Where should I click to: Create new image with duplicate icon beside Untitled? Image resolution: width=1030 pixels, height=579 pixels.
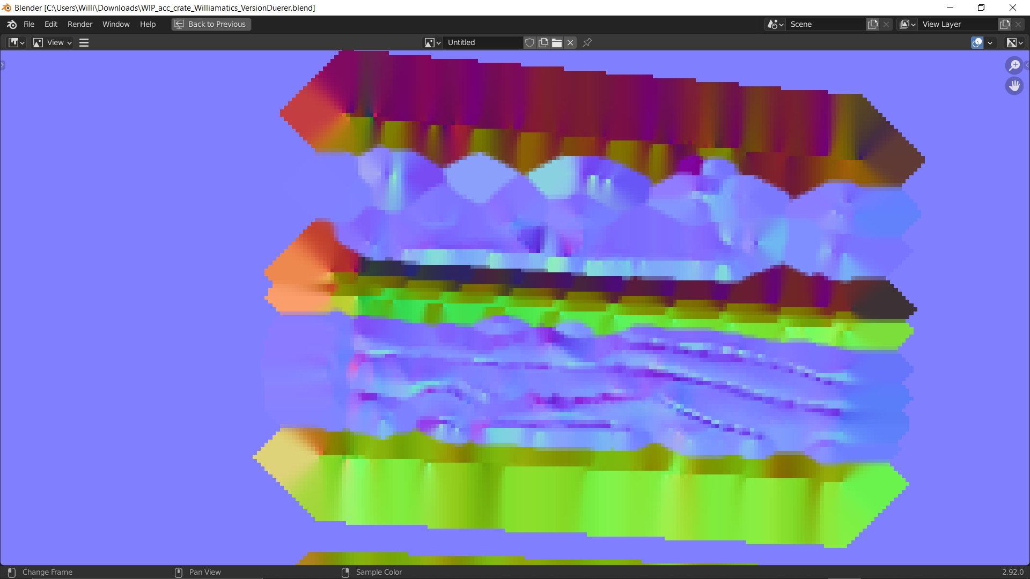click(x=543, y=42)
